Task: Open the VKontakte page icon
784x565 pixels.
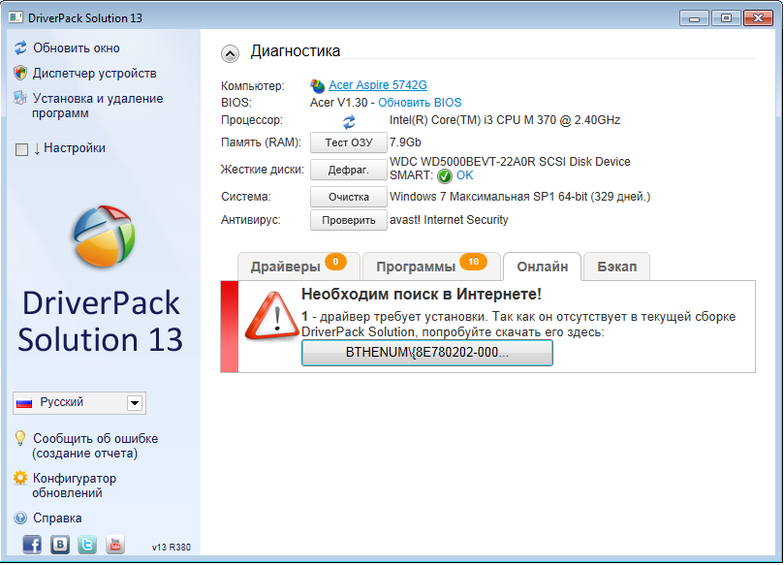Action: [x=60, y=545]
